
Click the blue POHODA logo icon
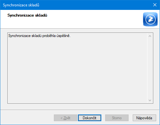[x=150, y=19]
